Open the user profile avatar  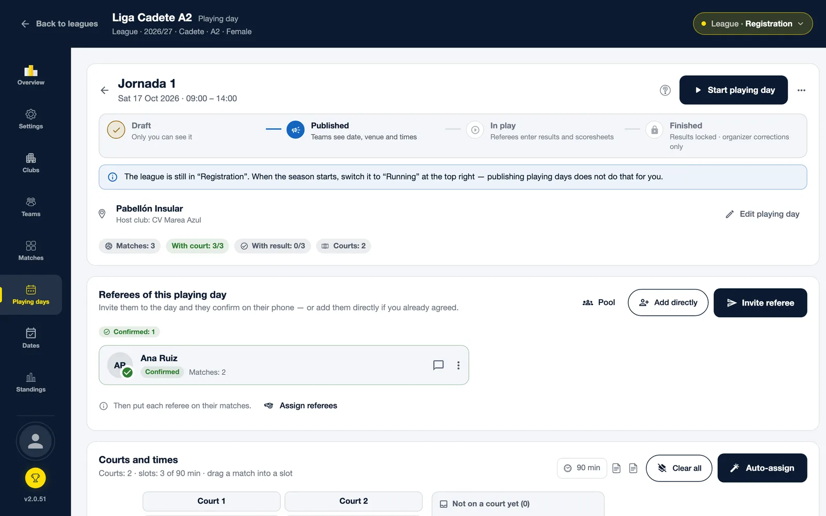tap(35, 441)
